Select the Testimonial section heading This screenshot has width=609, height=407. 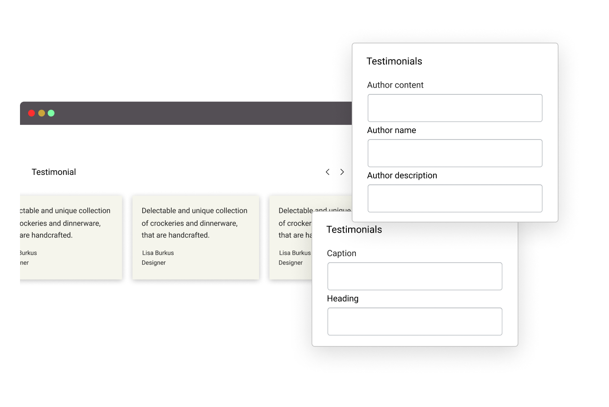pos(54,172)
